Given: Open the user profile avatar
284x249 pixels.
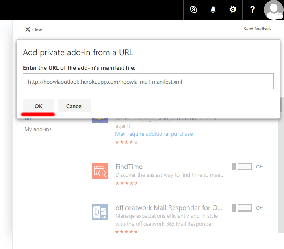Looking at the screenshot, I should (273, 9).
